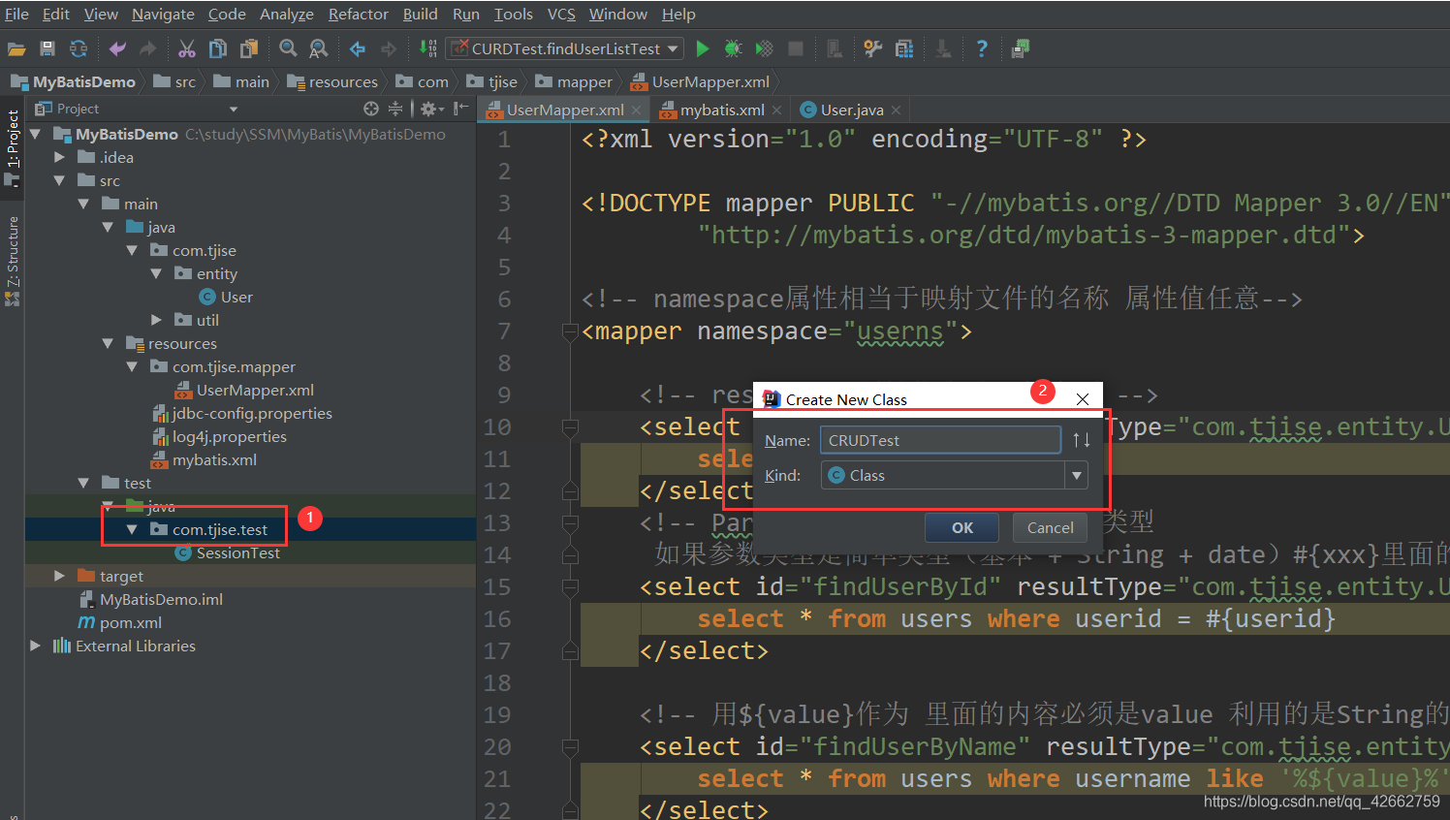
Task: Open the Project panel gear settings
Action: (x=430, y=109)
